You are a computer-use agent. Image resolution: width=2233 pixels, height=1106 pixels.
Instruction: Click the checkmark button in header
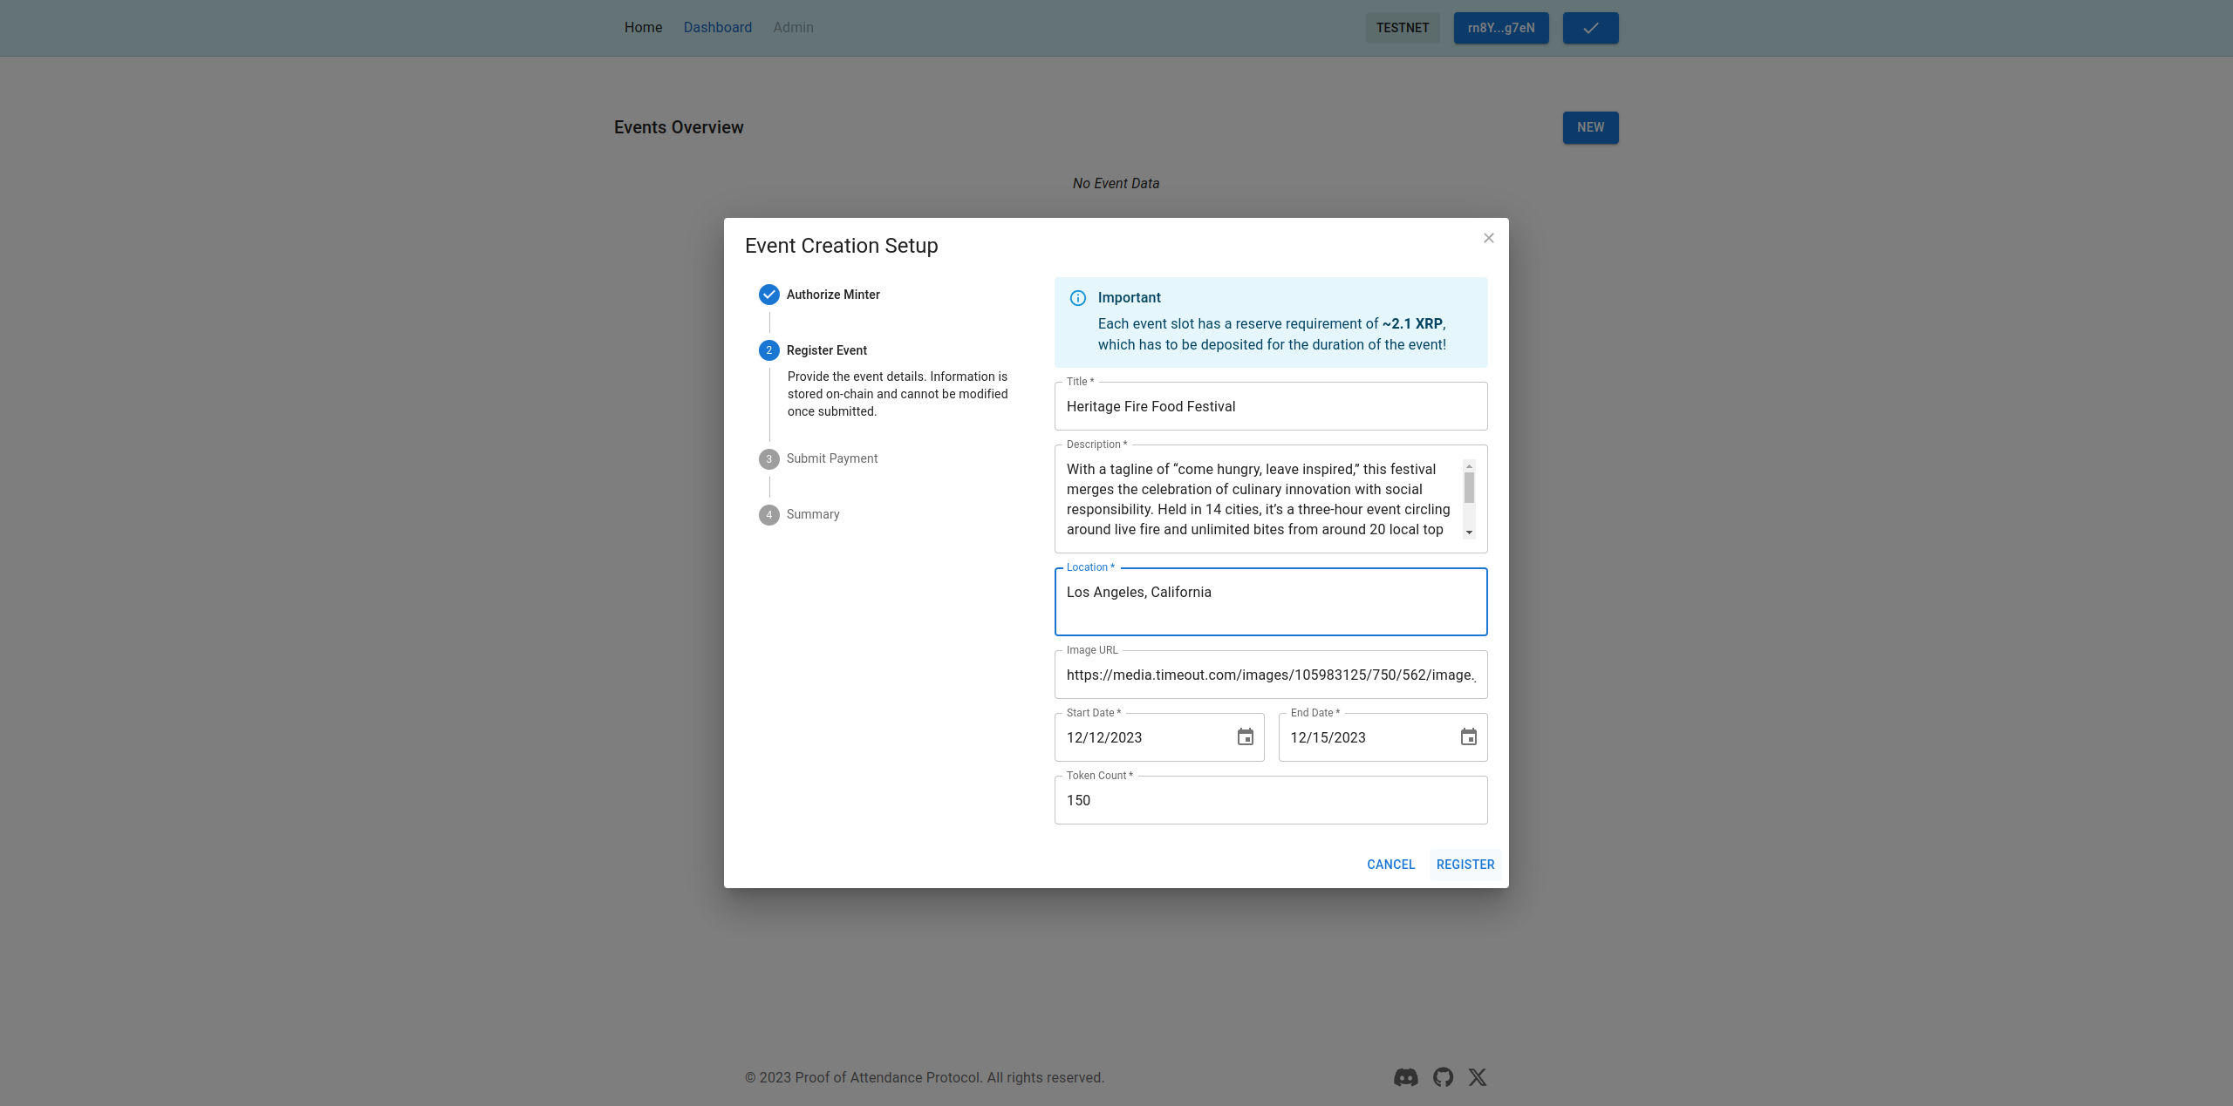click(1590, 28)
